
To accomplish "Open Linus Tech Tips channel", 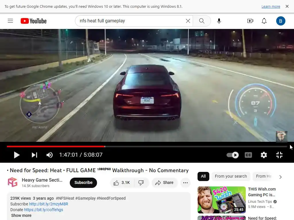I will pos(260,201).
